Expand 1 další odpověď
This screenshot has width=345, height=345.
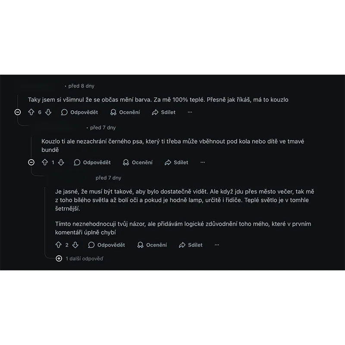(59, 258)
